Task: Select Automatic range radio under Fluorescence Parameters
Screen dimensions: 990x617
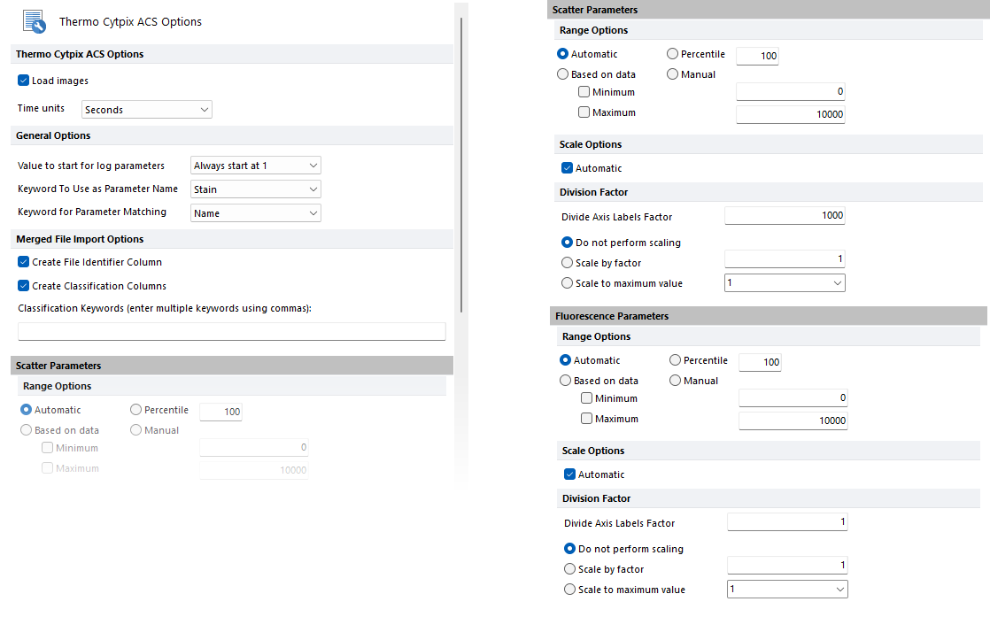Action: 565,360
